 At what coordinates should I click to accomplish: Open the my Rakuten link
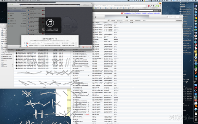tap(150, 13)
